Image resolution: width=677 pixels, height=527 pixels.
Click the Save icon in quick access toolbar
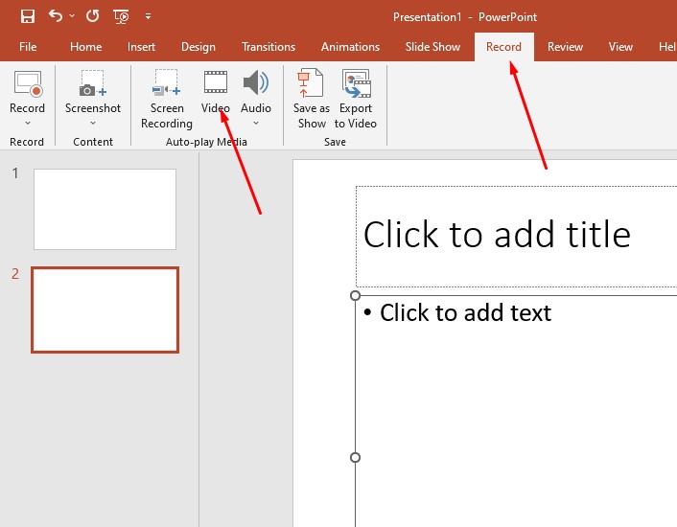click(28, 16)
